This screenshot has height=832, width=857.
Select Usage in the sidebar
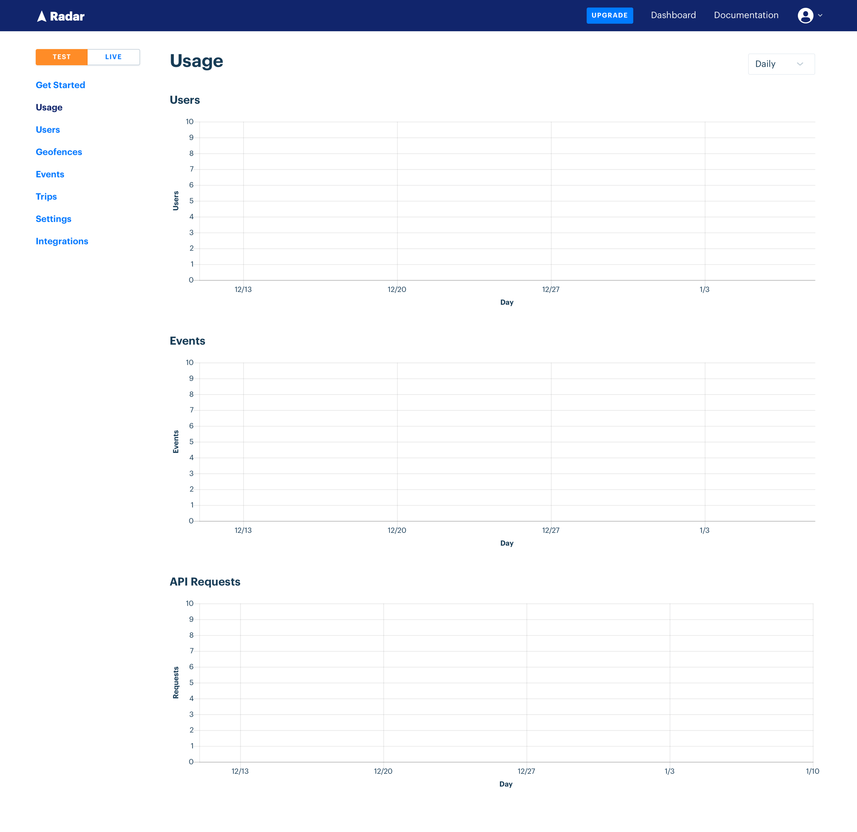[49, 107]
